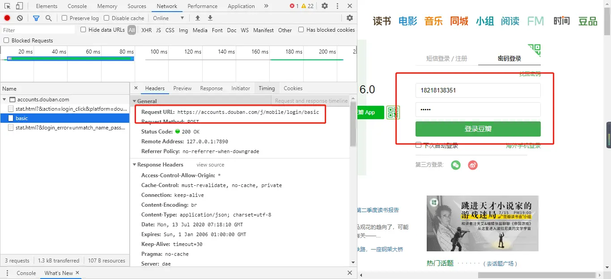Open the Preview tab of request
The height and width of the screenshot is (279, 611).
coord(182,88)
